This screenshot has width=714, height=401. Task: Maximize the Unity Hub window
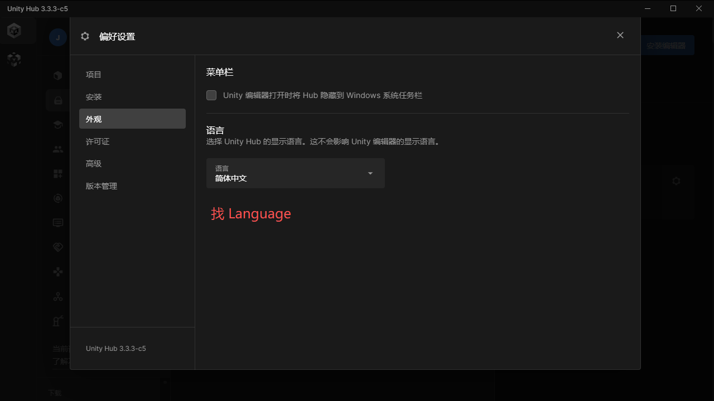tap(673, 8)
